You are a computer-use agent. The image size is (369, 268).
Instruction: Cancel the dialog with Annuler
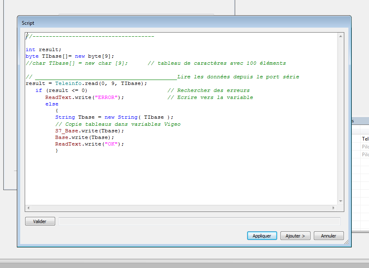pos(329,236)
